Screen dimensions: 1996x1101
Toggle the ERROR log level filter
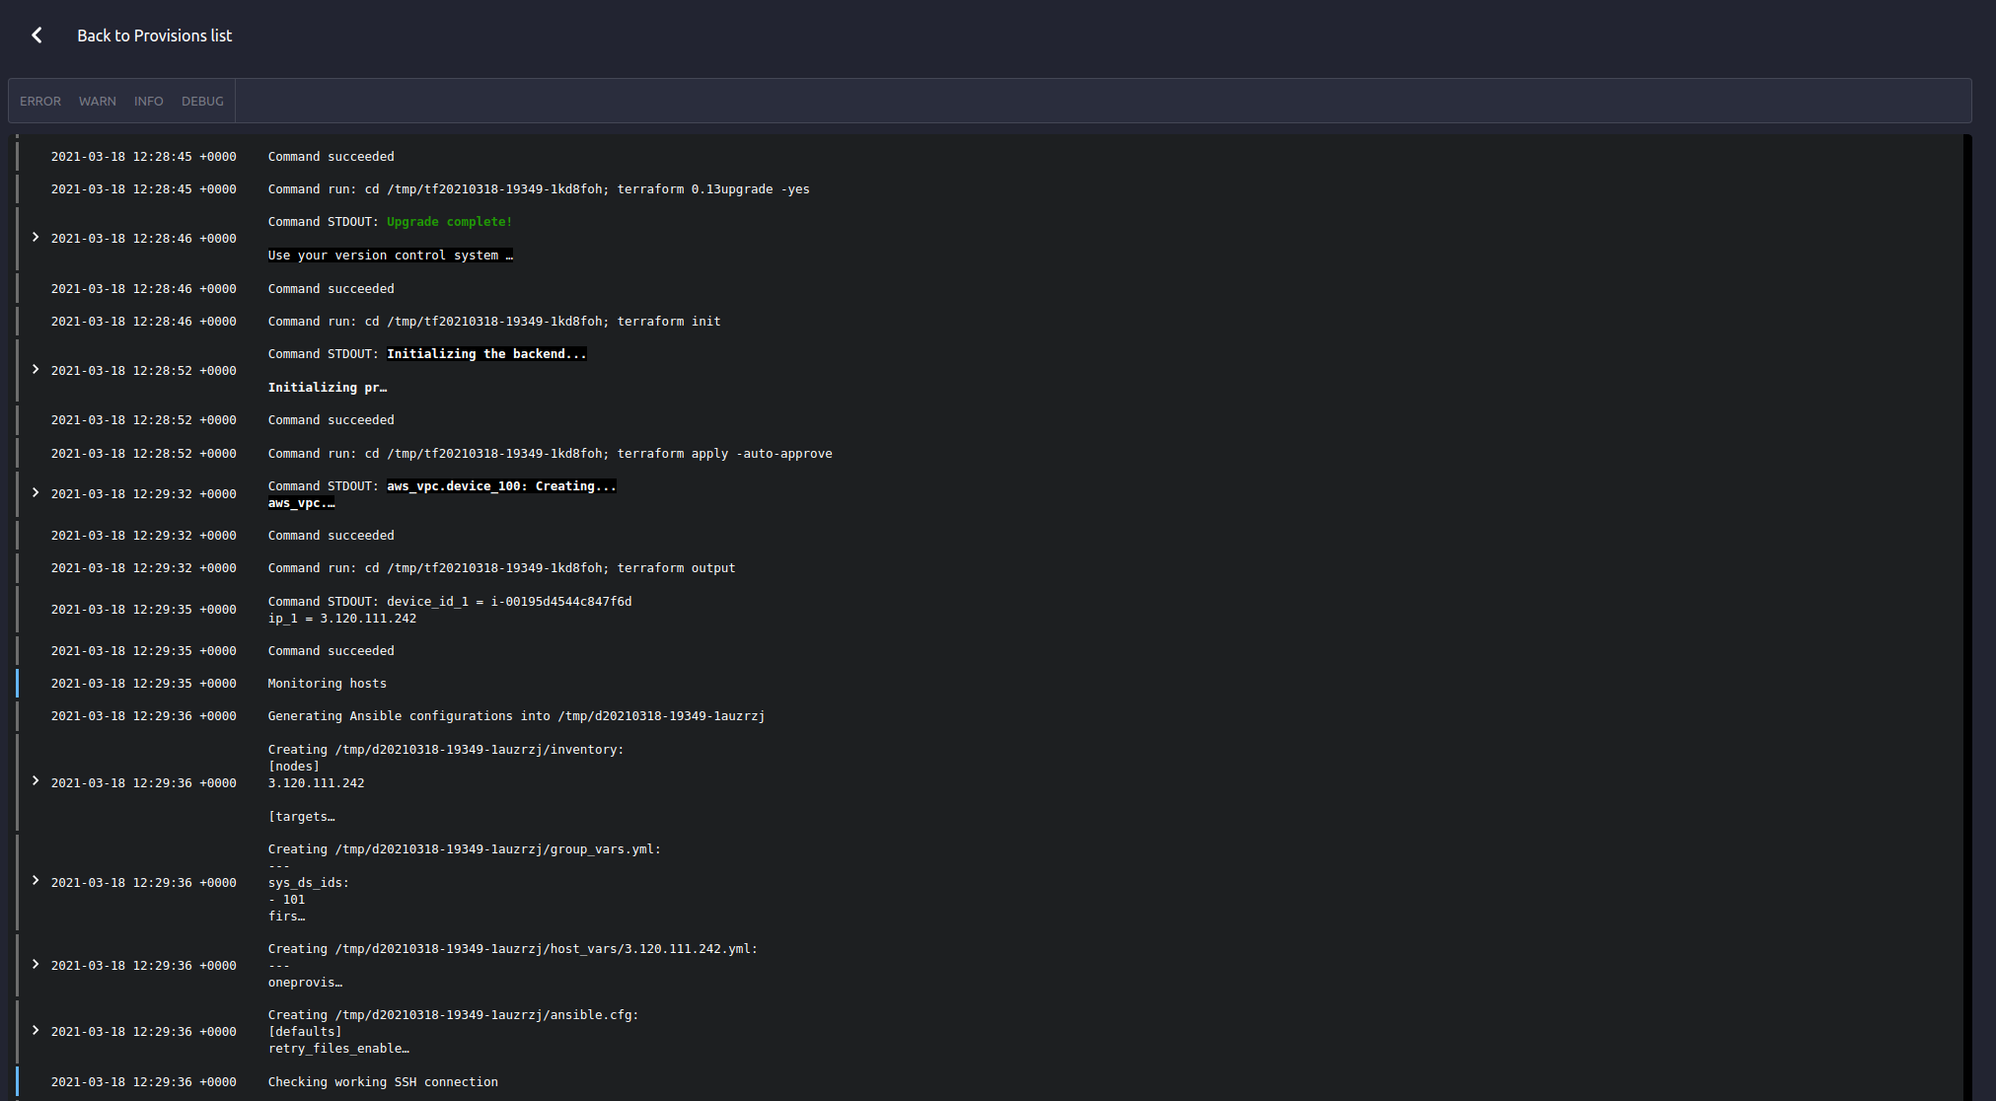point(40,102)
